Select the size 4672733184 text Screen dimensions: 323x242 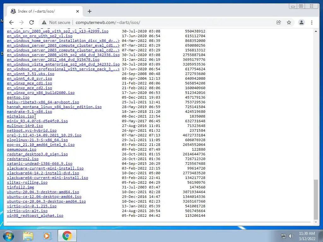point(194,135)
